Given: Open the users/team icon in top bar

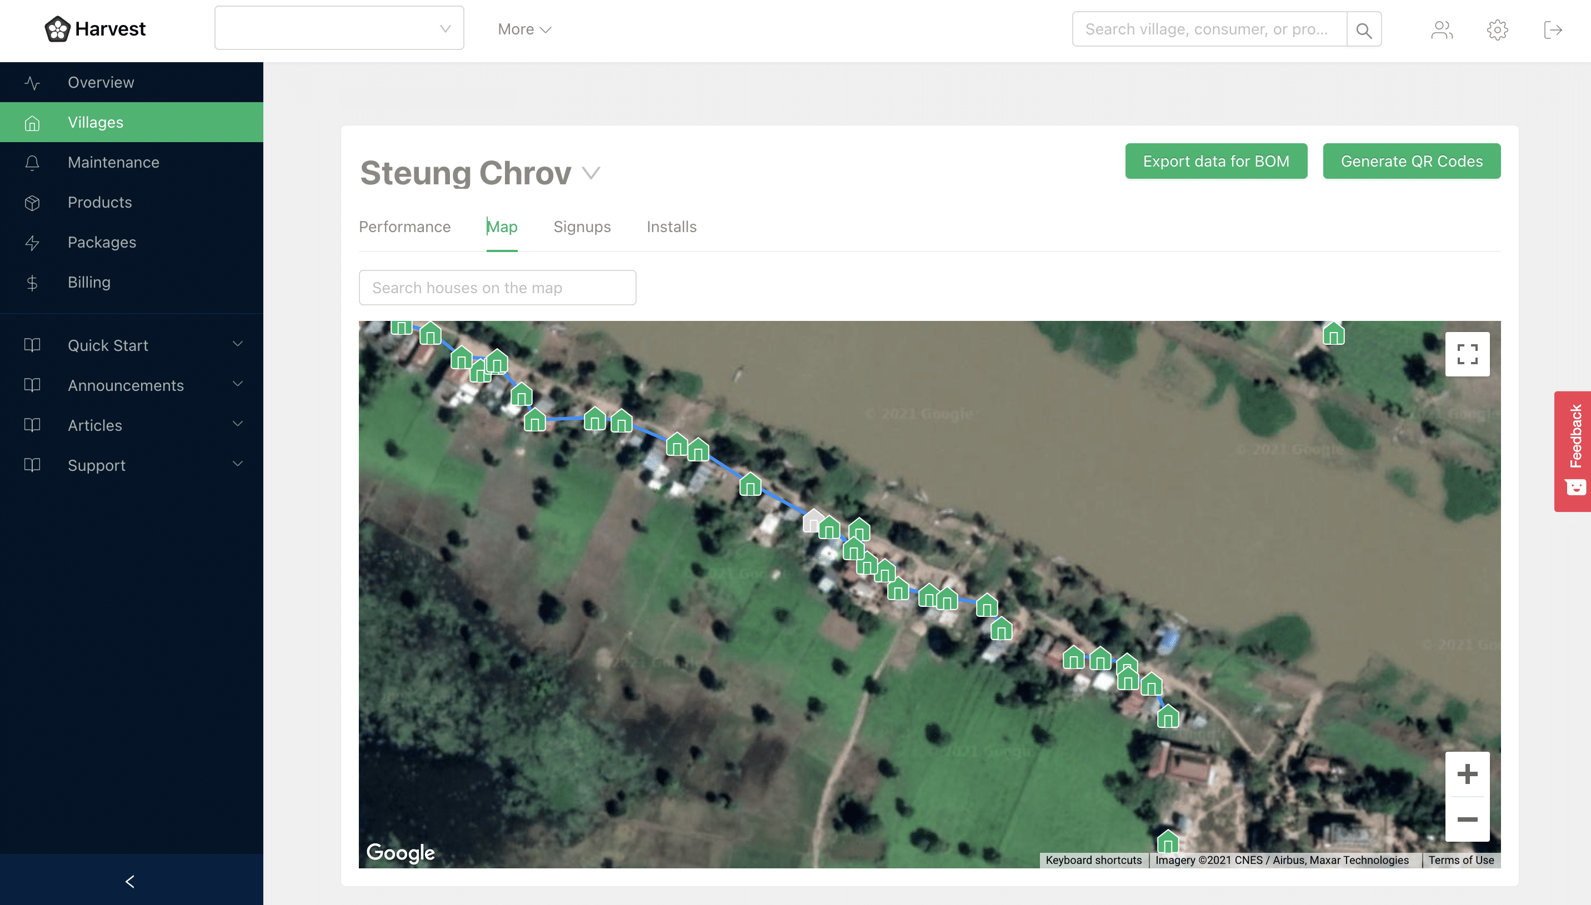Looking at the screenshot, I should pyautogui.click(x=1441, y=29).
